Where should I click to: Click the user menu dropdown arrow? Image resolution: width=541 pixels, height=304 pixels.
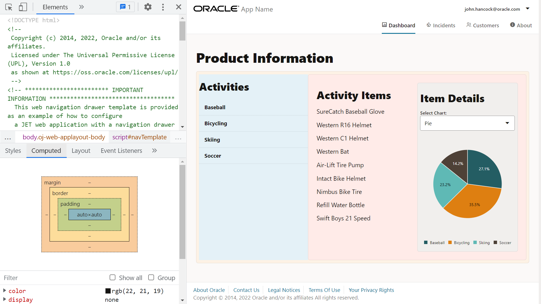(528, 9)
